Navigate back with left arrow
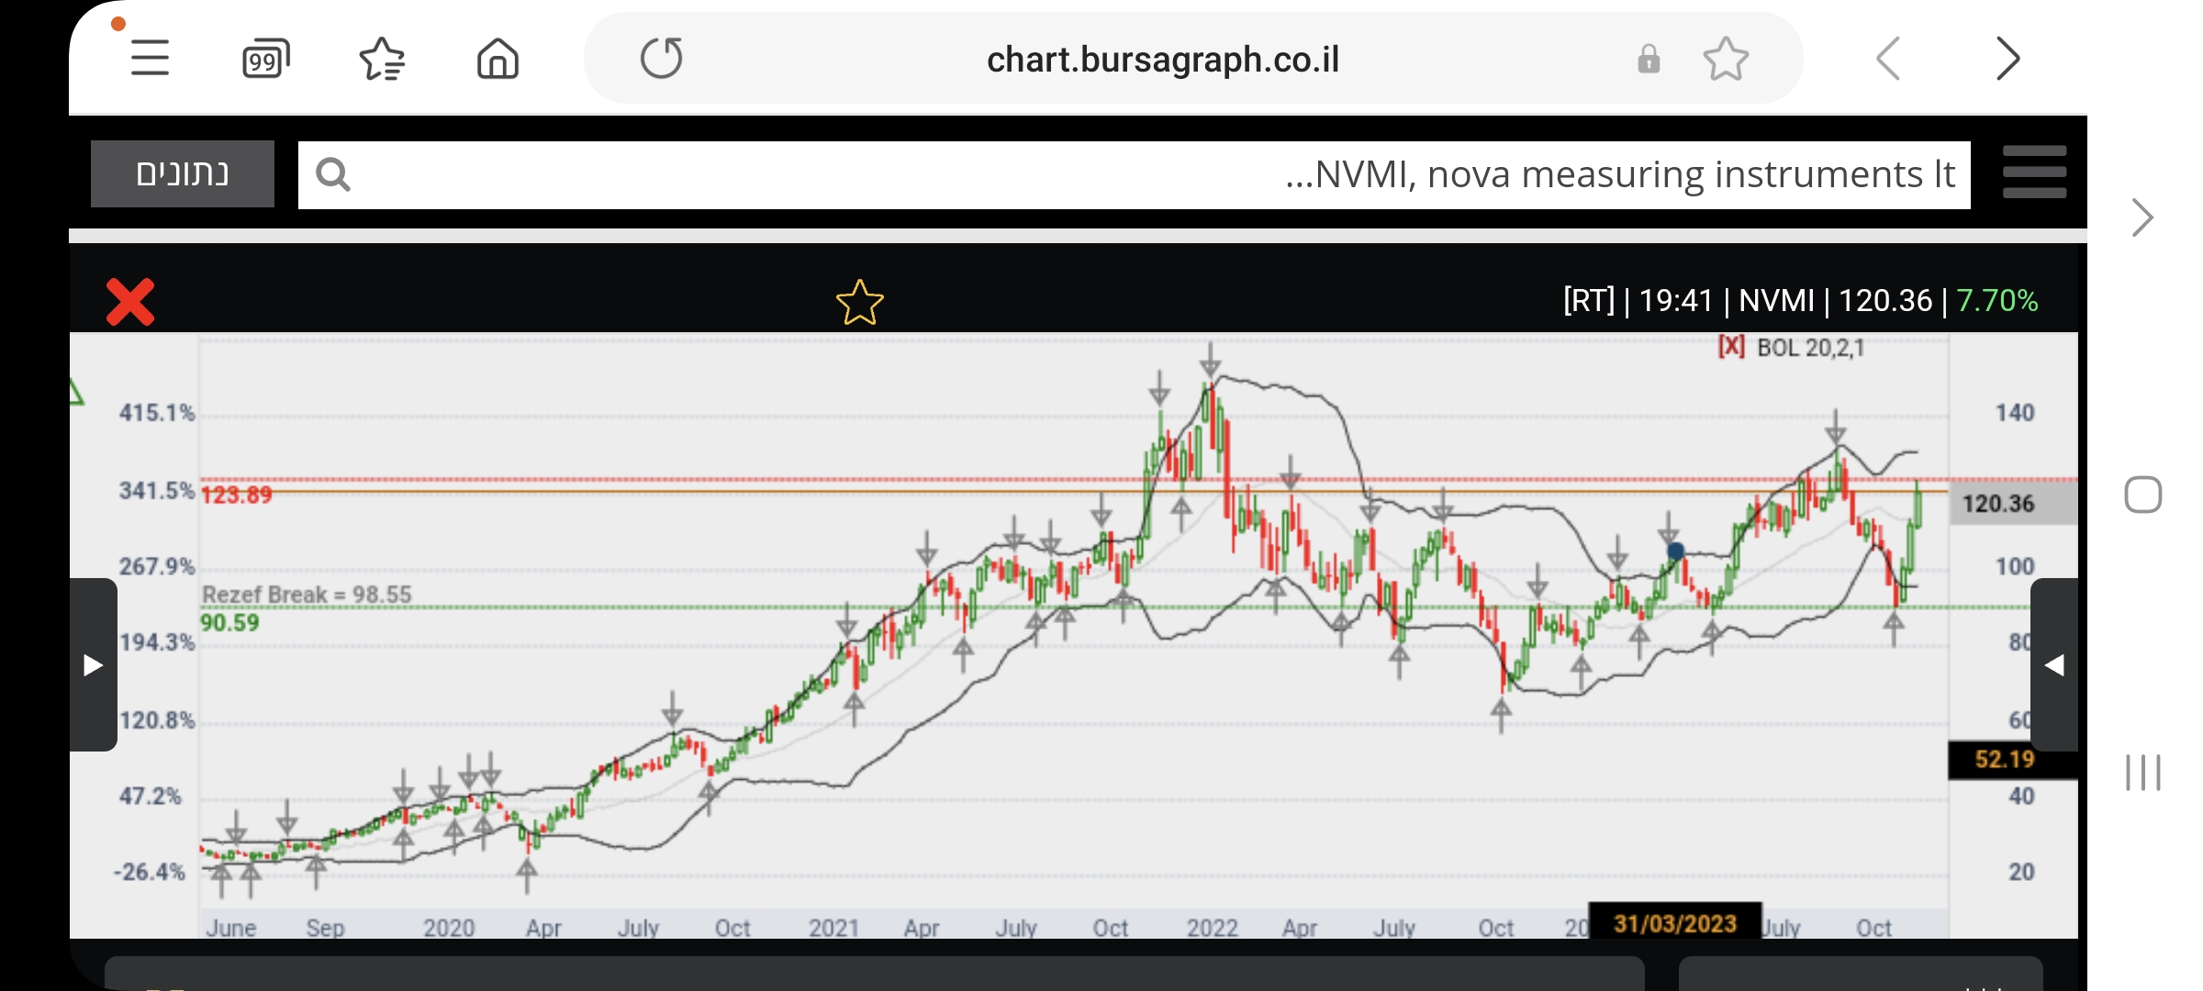Screen dimensions: 2203x991 tap(1888, 59)
